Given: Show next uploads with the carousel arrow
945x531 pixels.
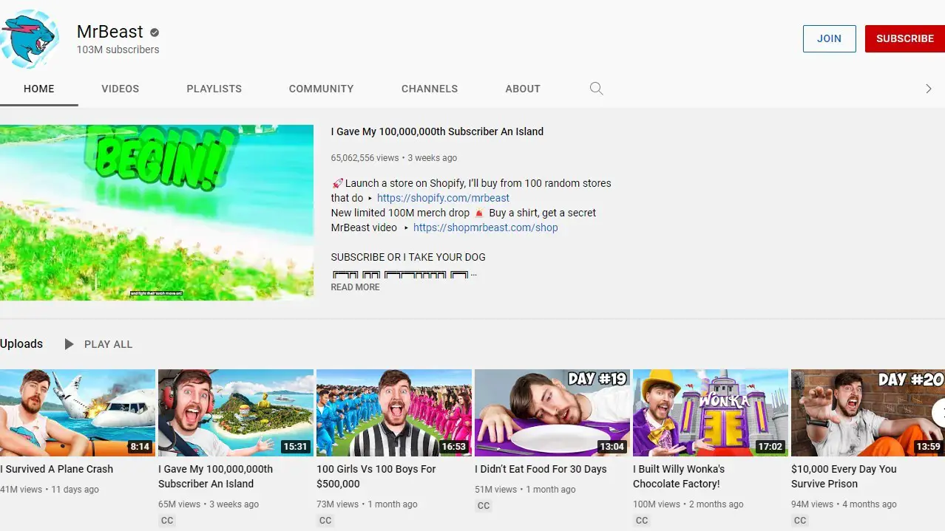Looking at the screenshot, I should pyautogui.click(x=938, y=413).
